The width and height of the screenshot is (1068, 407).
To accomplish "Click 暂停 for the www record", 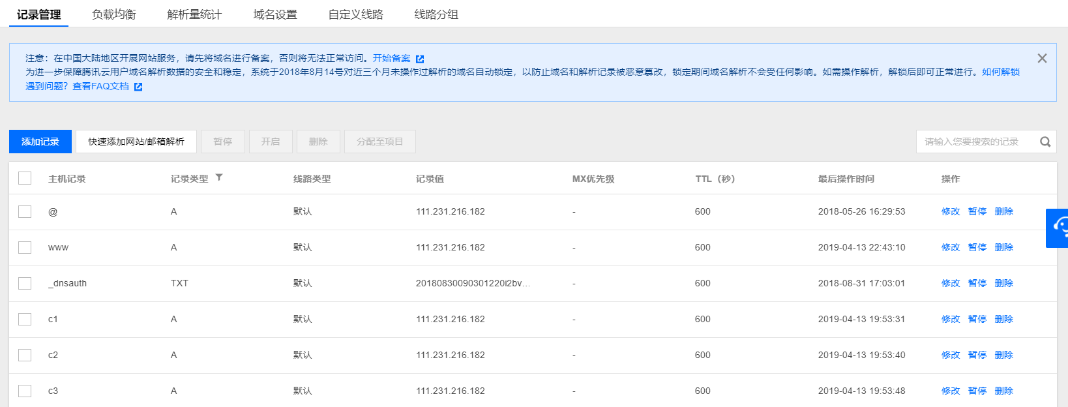I will [977, 247].
